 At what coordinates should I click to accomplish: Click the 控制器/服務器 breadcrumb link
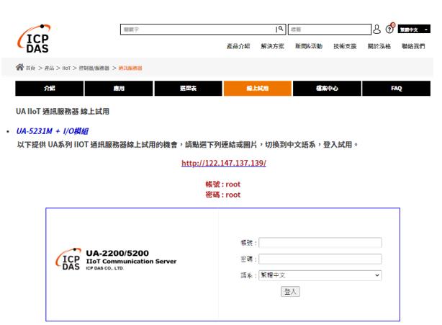[94, 68]
